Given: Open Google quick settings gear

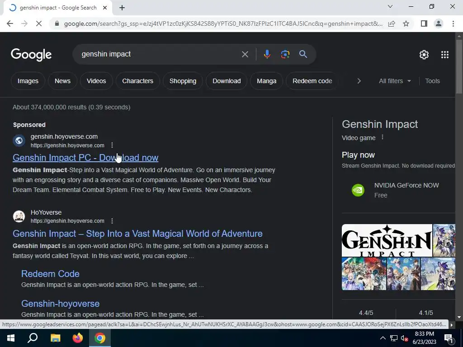Looking at the screenshot, I should click(424, 55).
